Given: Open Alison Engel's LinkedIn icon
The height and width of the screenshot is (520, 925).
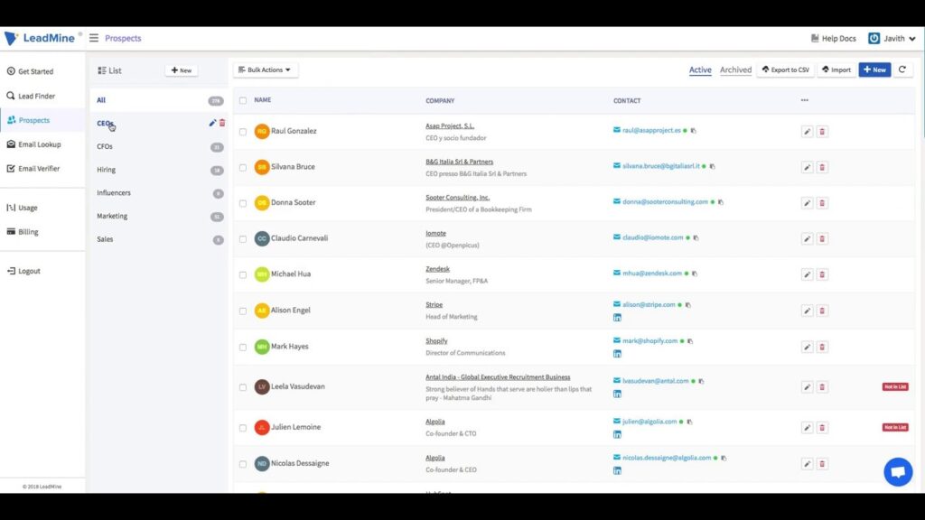Looking at the screenshot, I should (617, 318).
